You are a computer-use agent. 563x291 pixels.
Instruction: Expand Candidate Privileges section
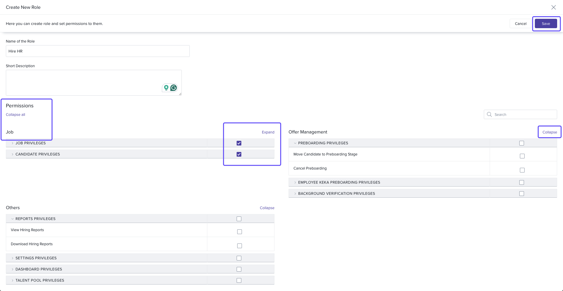[x=12, y=154]
